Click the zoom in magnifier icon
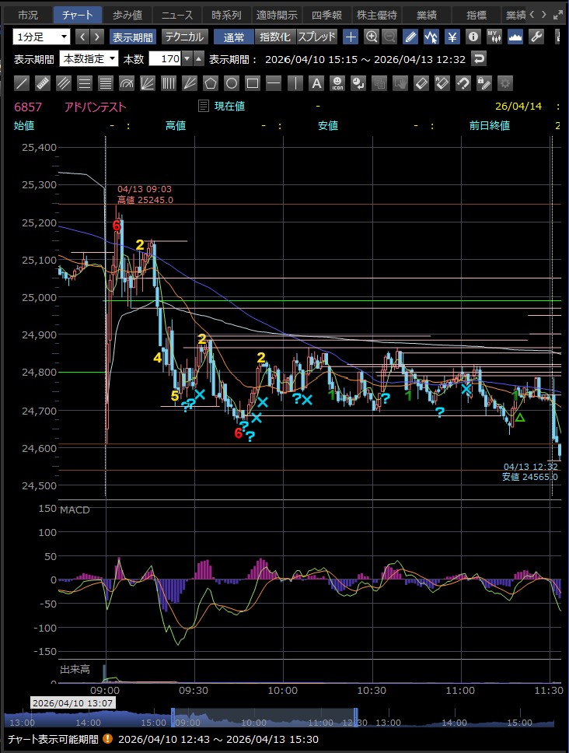569x753 pixels. coord(372,37)
